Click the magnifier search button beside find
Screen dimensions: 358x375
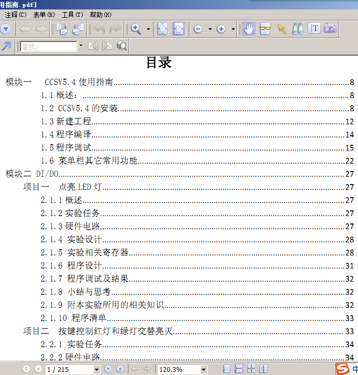coord(122,46)
